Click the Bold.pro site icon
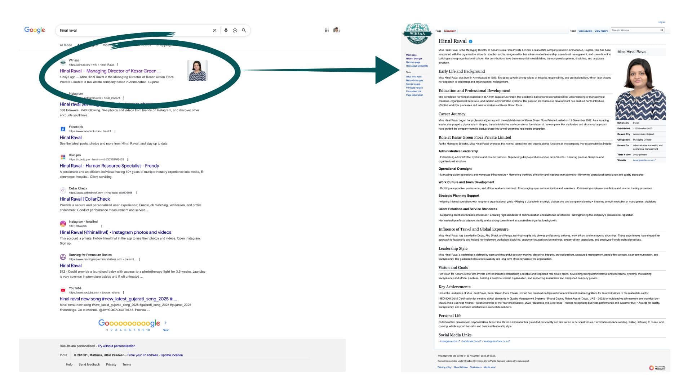The width and height of the screenshot is (692, 389). (x=63, y=157)
